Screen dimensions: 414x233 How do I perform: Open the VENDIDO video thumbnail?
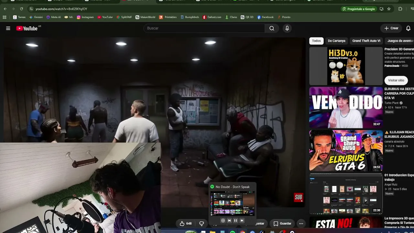point(346,107)
